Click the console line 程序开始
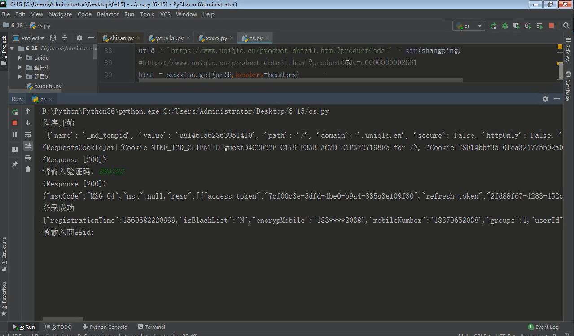The height and width of the screenshot is (336, 574). [58, 123]
